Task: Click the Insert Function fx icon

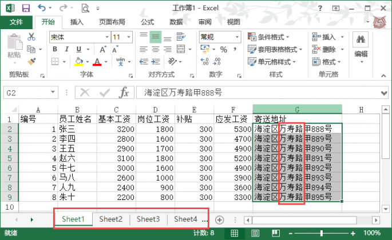Action: click(x=124, y=93)
